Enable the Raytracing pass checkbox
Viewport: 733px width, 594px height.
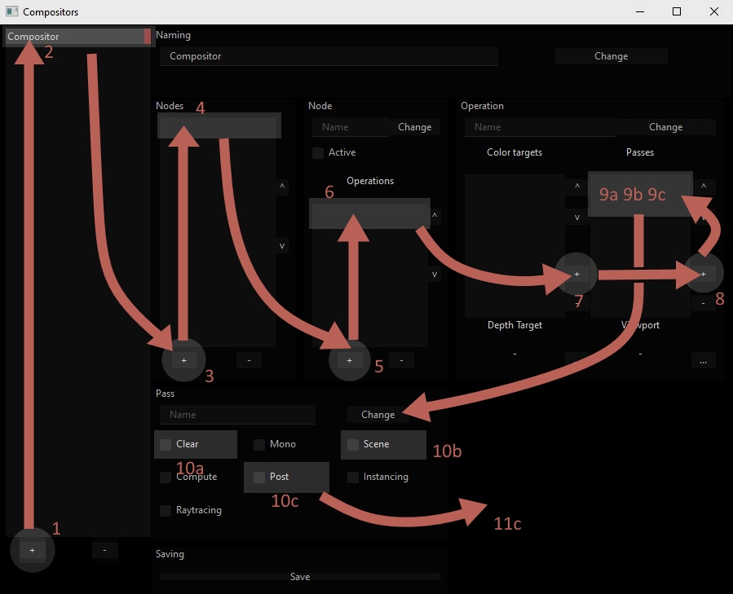[x=166, y=510]
